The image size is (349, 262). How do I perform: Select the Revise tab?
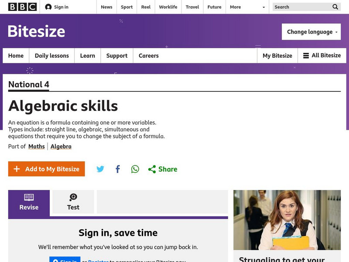(x=29, y=203)
